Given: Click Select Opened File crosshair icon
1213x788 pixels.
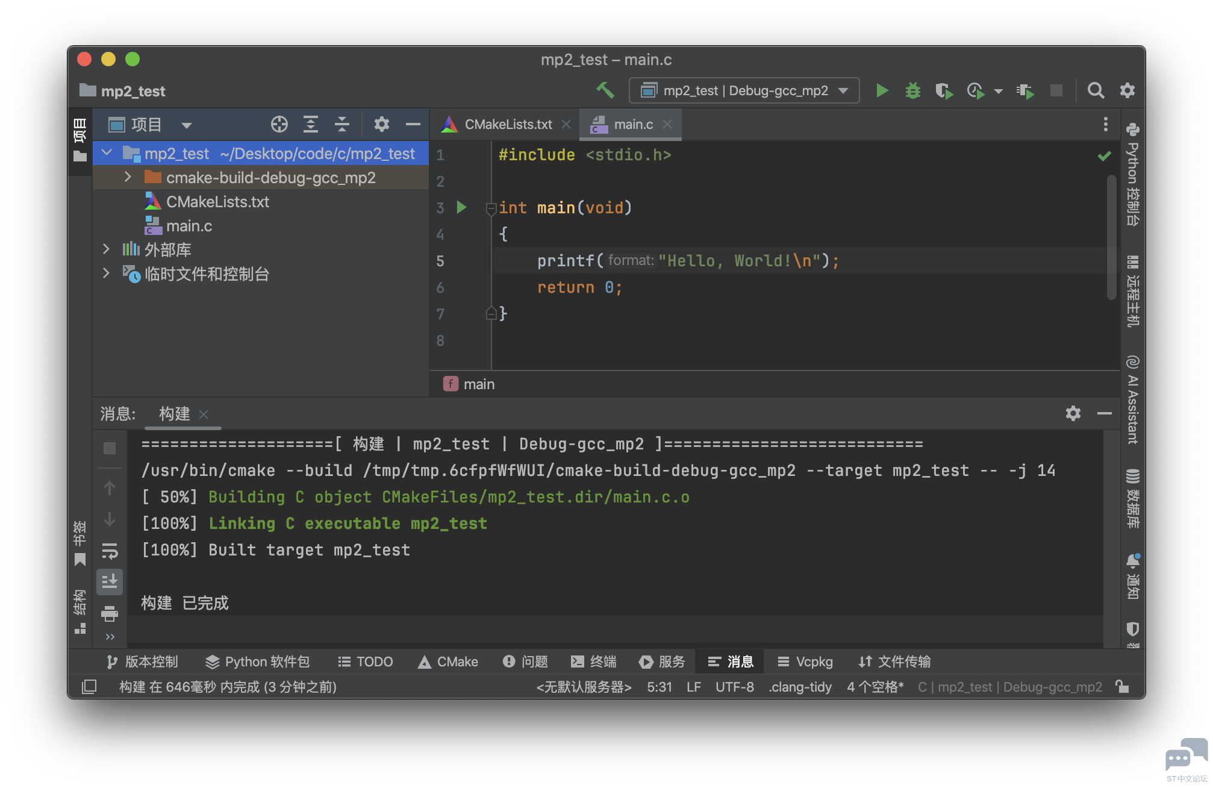Looking at the screenshot, I should point(279,124).
